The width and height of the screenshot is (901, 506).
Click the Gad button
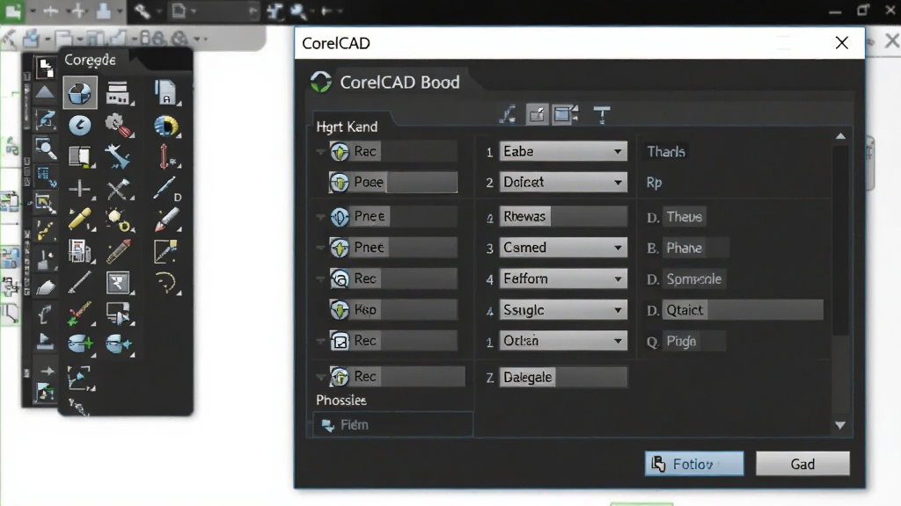[x=802, y=464]
